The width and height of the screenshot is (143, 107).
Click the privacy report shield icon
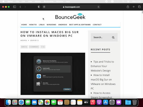pos(39,7)
